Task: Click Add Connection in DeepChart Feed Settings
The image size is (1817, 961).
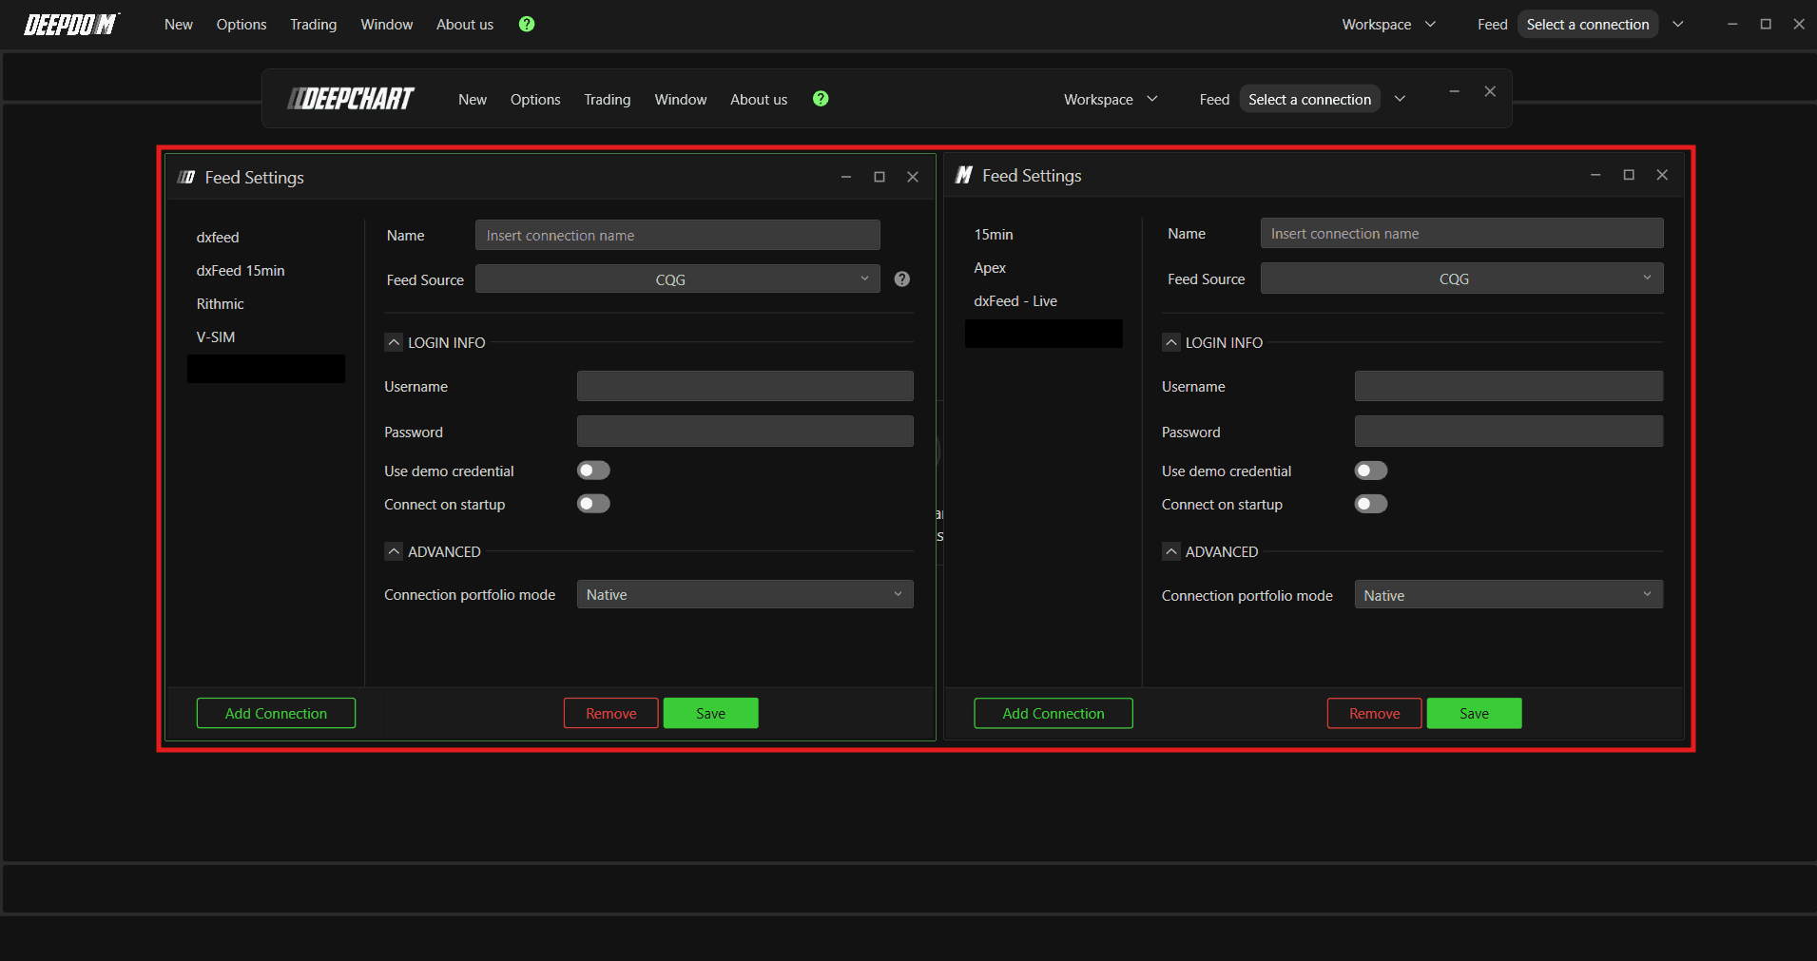Action: click(x=276, y=713)
